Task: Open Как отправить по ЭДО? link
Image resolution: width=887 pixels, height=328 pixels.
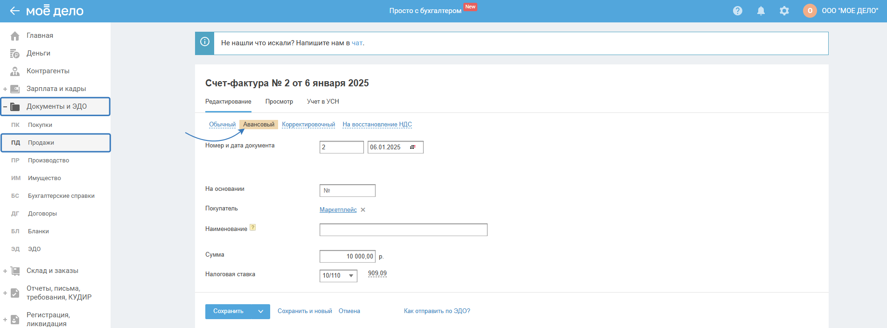Action: 437,311
